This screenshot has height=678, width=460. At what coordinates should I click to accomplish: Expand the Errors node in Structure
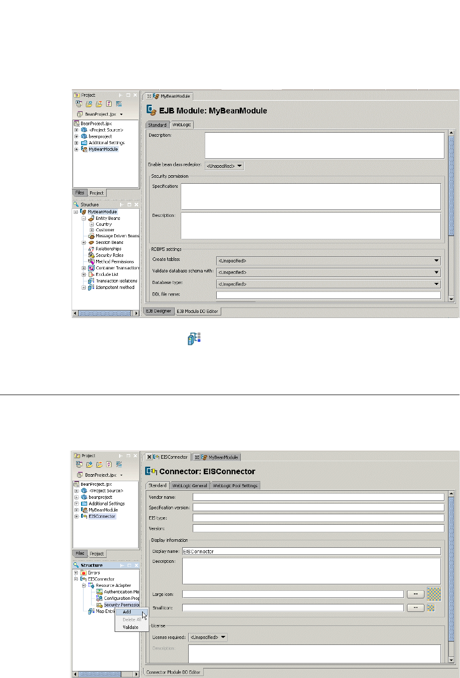[76, 573]
